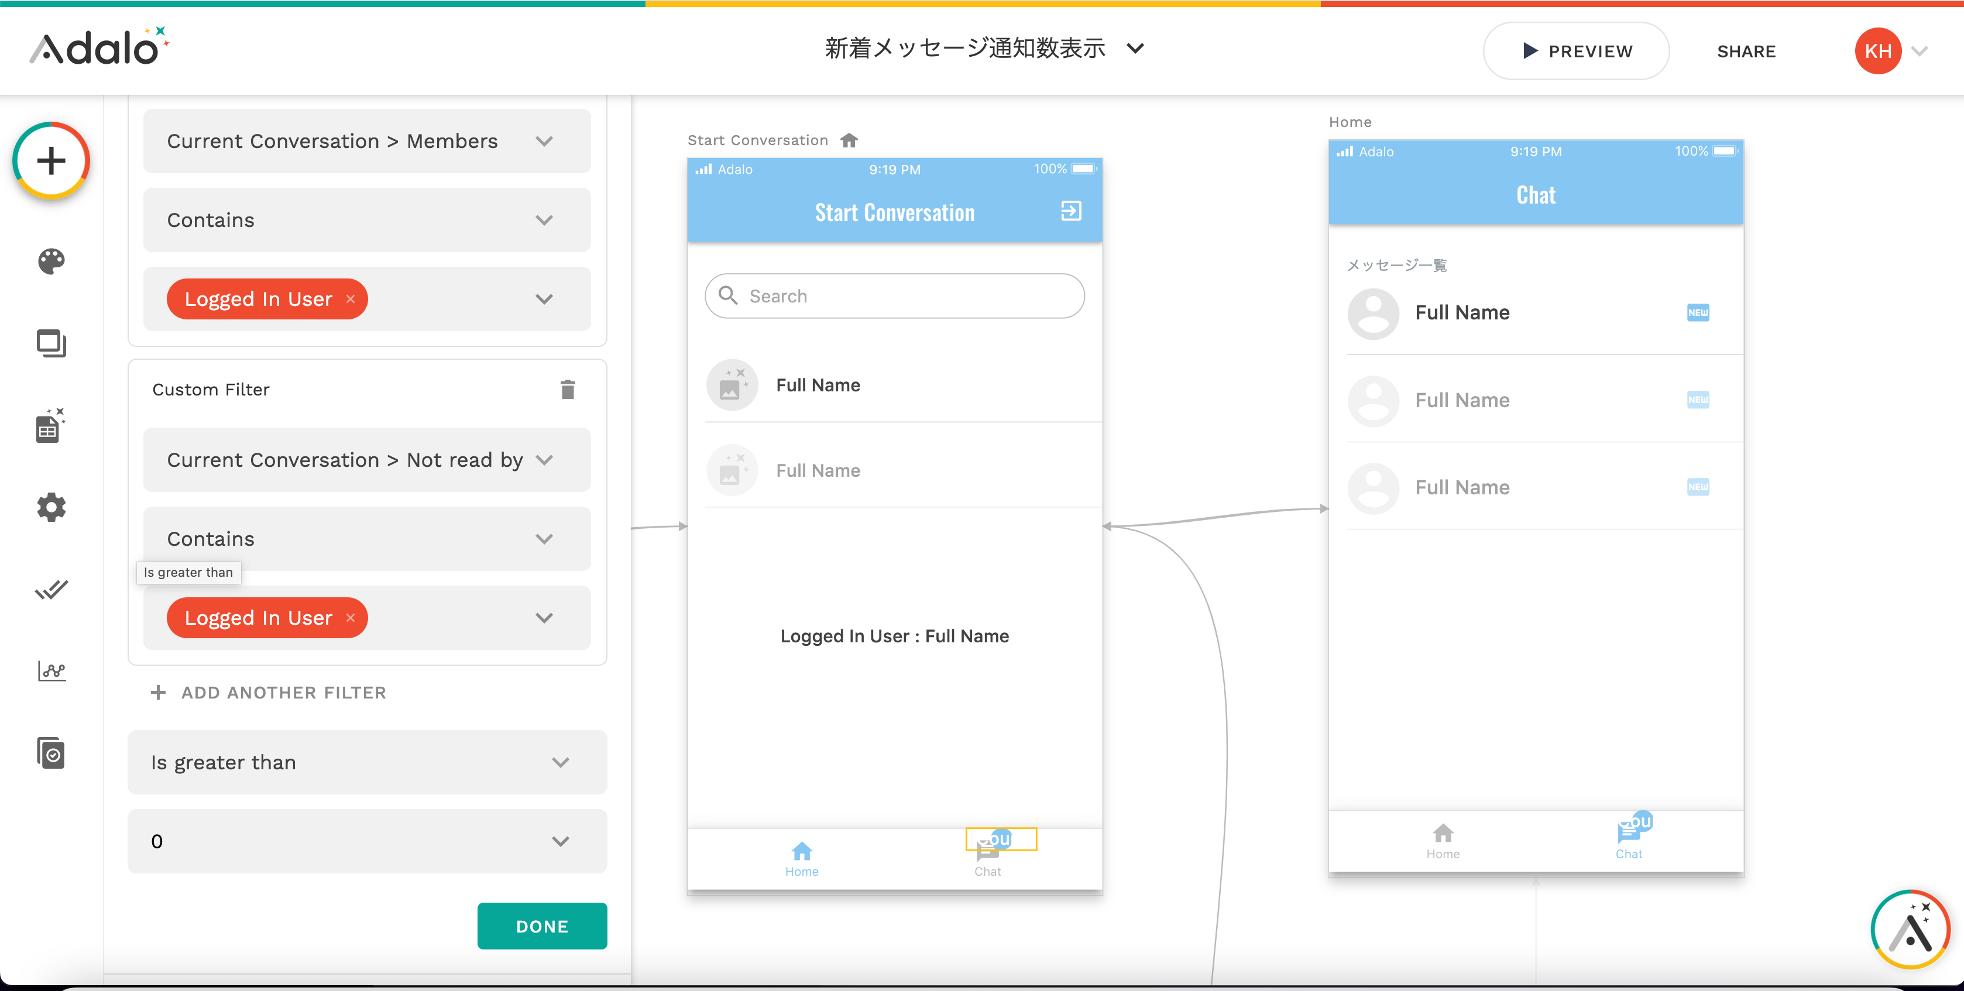Click the Search field in Start Conversation
The height and width of the screenshot is (991, 1964).
894,296
